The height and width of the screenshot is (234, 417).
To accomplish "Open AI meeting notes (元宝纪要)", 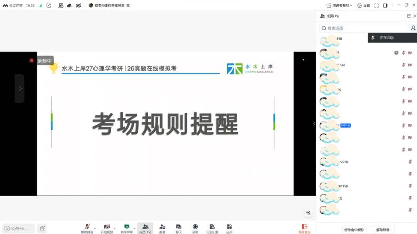I will click(x=212, y=229).
